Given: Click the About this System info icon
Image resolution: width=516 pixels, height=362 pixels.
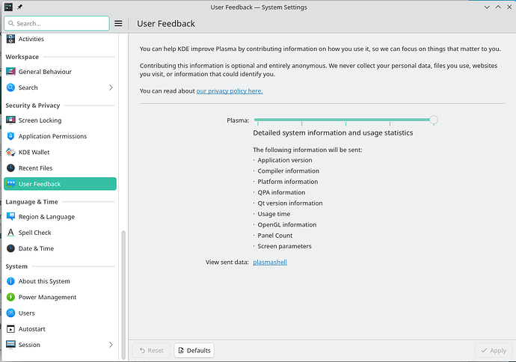Looking at the screenshot, I should tap(10, 281).
